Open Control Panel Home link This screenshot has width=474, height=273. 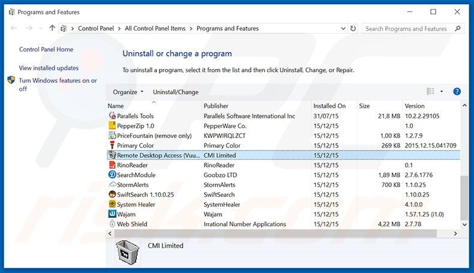pos(46,49)
